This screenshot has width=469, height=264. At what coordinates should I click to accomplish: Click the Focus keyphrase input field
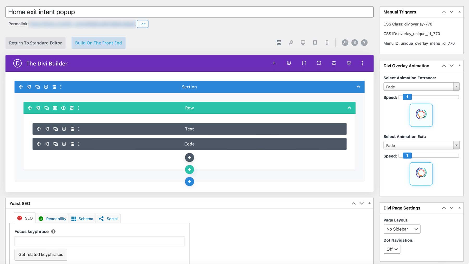pyautogui.click(x=99, y=241)
